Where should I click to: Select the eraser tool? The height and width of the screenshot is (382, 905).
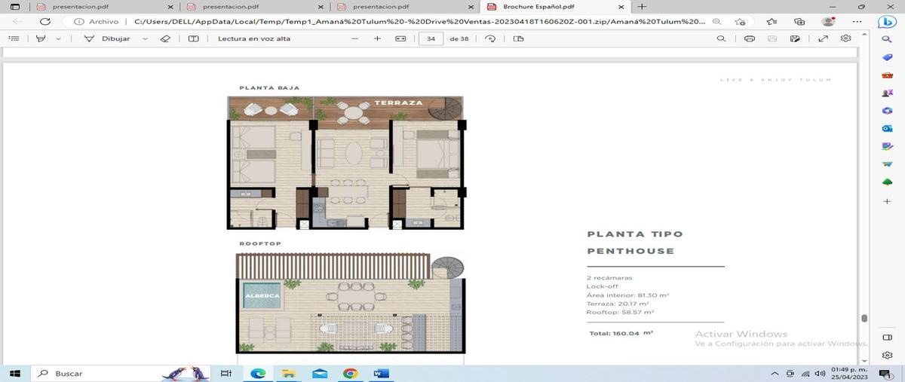click(166, 38)
